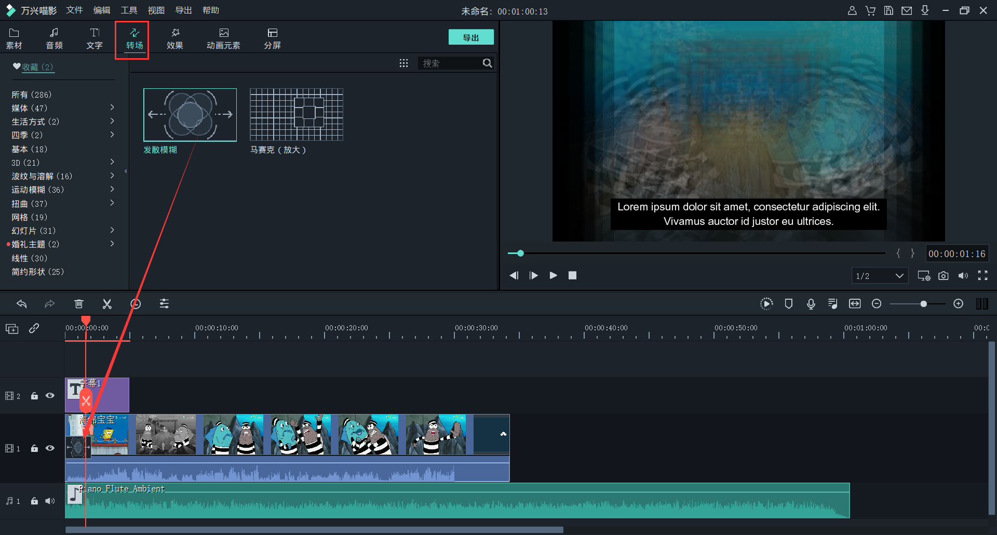Open the voiceover microphone recorder
This screenshot has height=535, width=997.
[811, 304]
